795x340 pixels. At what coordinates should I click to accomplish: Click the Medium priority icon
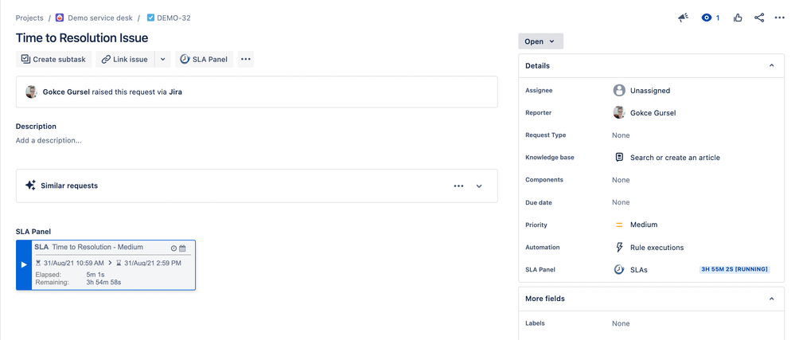point(619,225)
